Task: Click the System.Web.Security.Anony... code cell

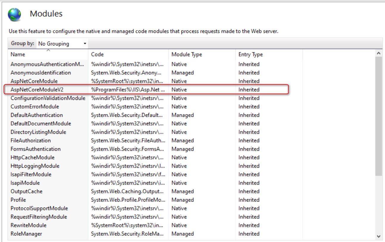Action: tap(126, 73)
